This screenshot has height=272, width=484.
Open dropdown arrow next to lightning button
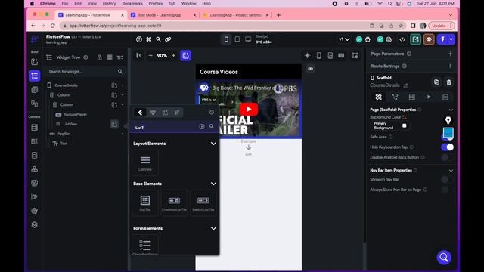[451, 39]
